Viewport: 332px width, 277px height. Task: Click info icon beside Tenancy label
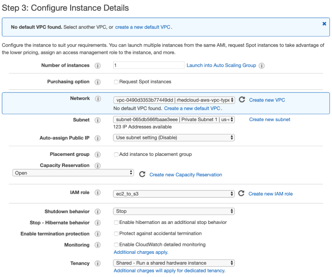point(98,263)
